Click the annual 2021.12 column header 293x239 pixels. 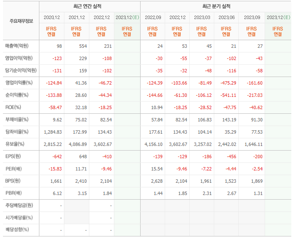(77, 17)
